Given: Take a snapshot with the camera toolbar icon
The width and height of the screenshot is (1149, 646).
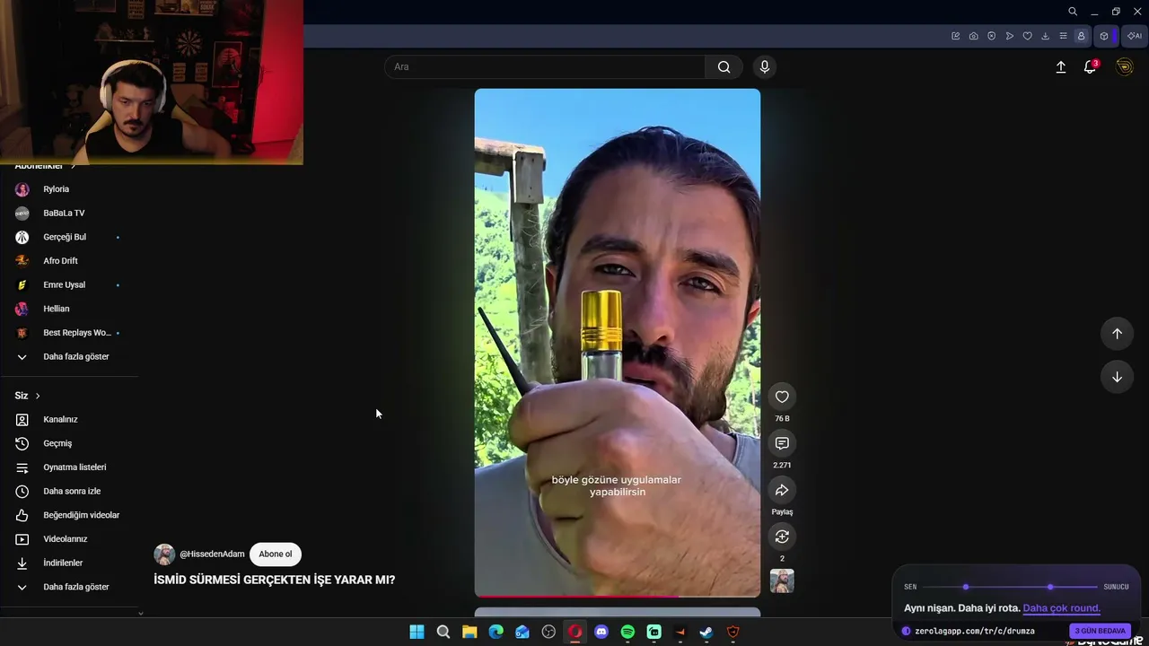Looking at the screenshot, I should (973, 36).
